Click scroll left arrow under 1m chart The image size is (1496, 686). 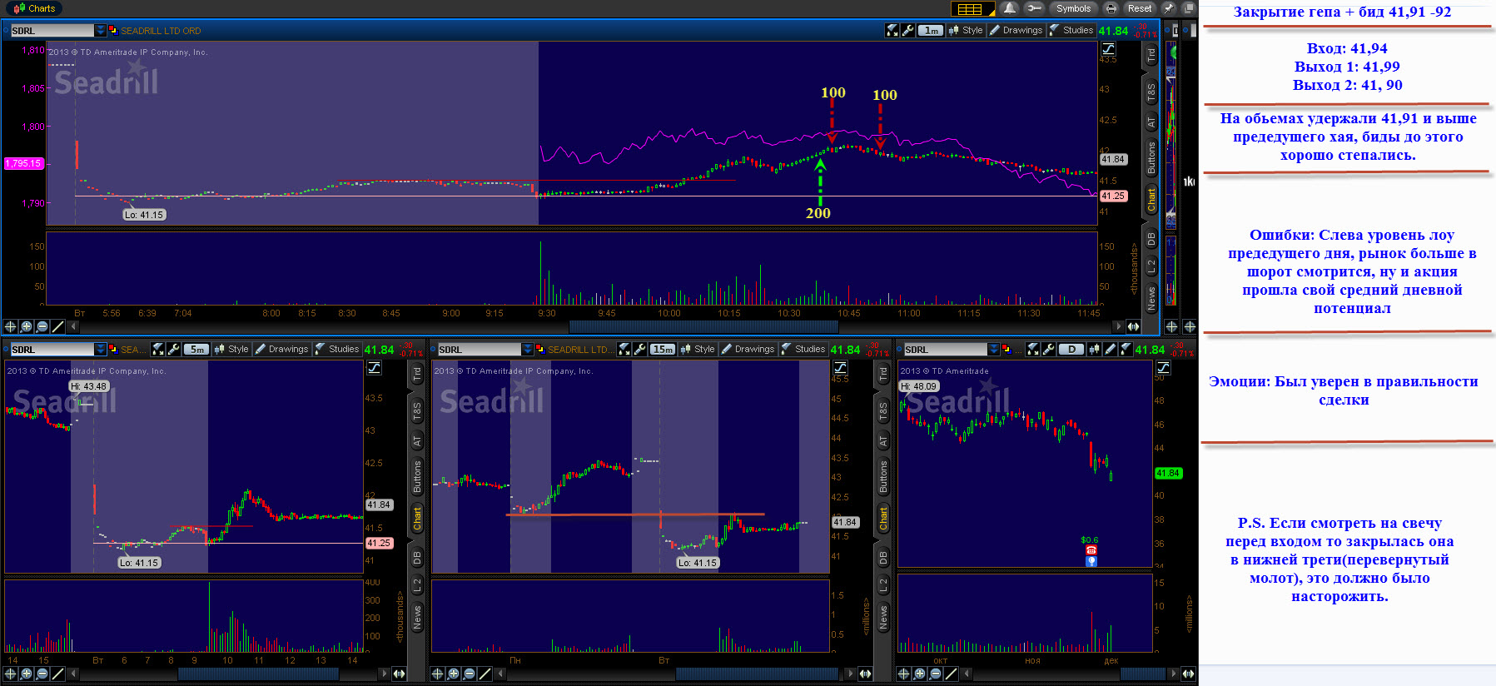[x=73, y=326]
